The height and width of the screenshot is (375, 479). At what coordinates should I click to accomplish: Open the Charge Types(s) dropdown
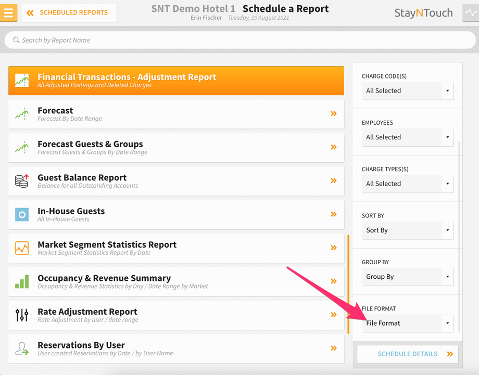(x=408, y=184)
